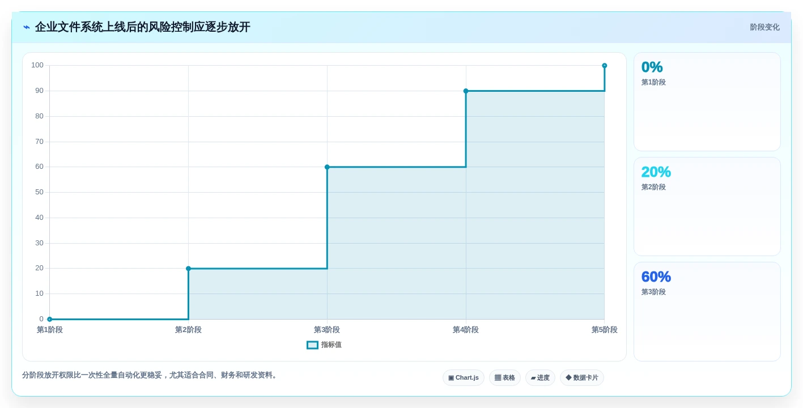Click the chart data point at value 0
The height and width of the screenshot is (408, 803).
click(x=50, y=320)
